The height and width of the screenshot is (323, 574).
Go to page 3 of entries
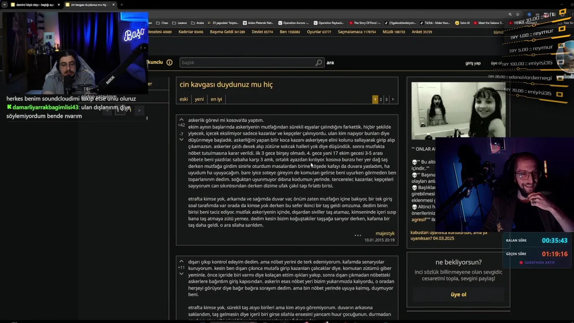point(386,99)
